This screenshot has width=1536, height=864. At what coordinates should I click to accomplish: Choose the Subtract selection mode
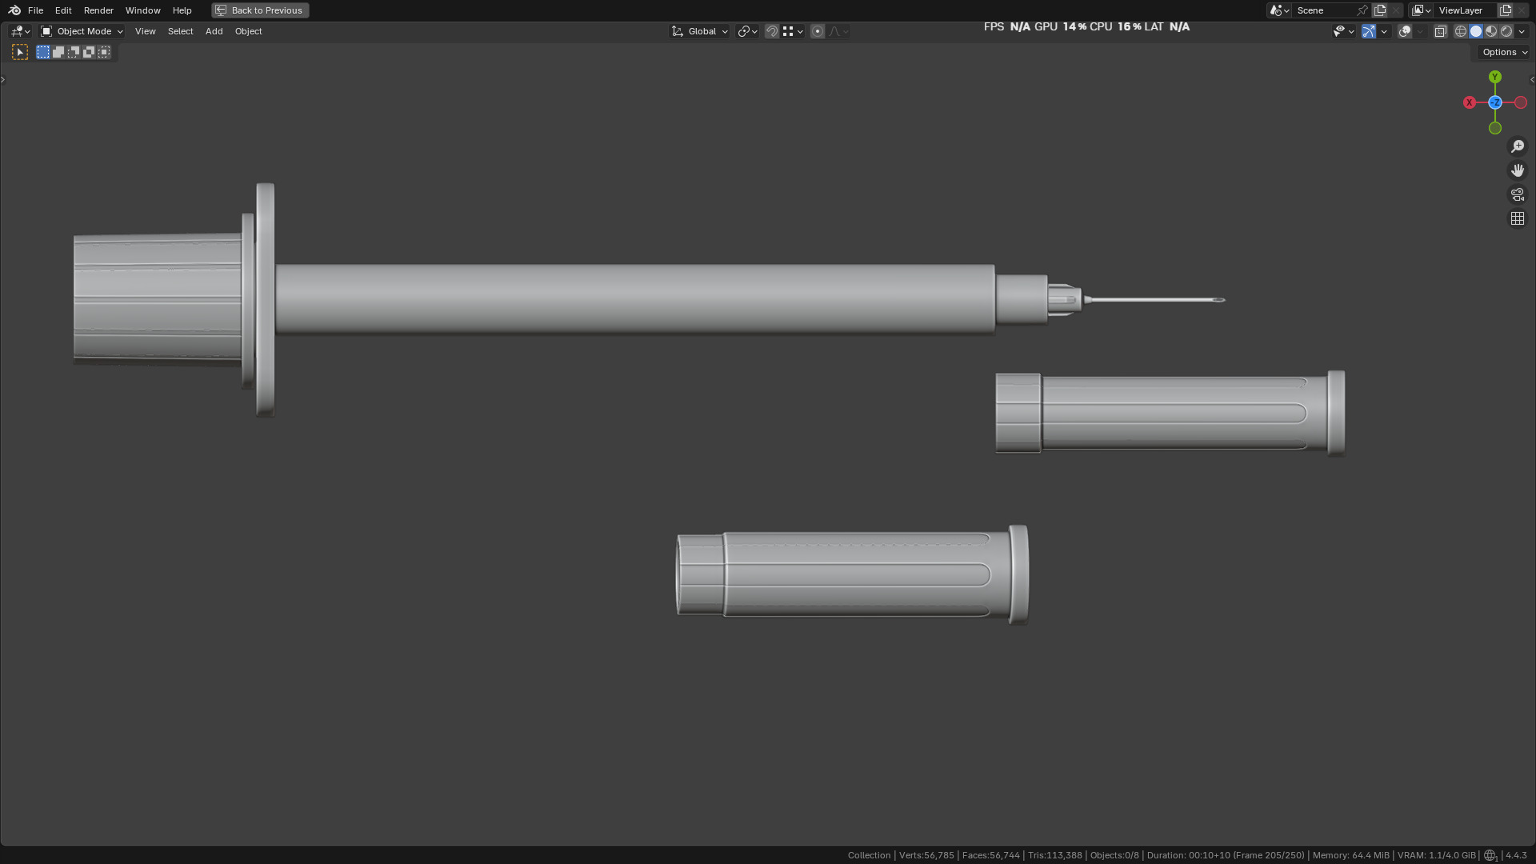[x=74, y=52]
